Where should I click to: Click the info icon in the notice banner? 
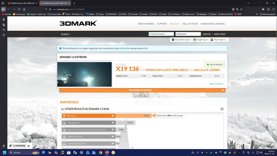(x=60, y=48)
